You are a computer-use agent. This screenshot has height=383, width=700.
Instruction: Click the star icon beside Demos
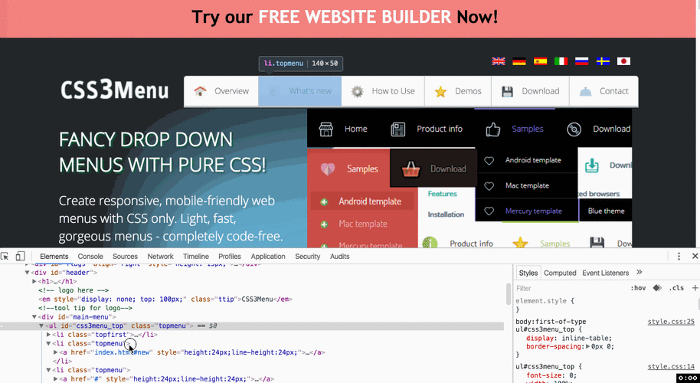pos(440,91)
